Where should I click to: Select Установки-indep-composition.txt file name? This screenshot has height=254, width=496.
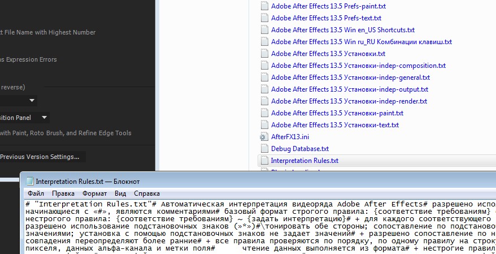pos(358,66)
